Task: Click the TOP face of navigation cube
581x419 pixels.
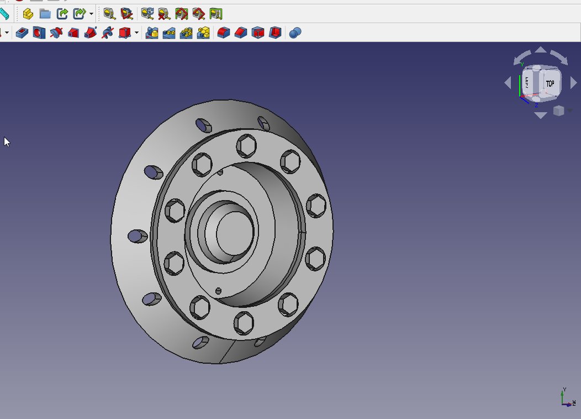Action: coord(550,83)
